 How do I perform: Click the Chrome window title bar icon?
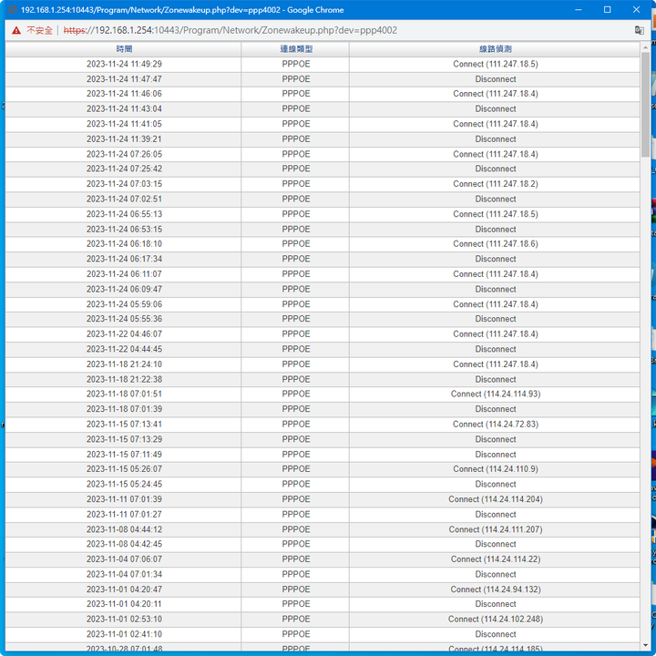pyautogui.click(x=13, y=10)
